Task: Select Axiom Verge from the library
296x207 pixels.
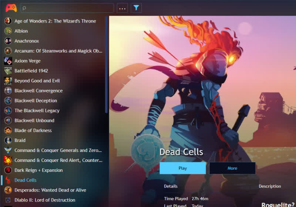Action: click(x=27, y=61)
